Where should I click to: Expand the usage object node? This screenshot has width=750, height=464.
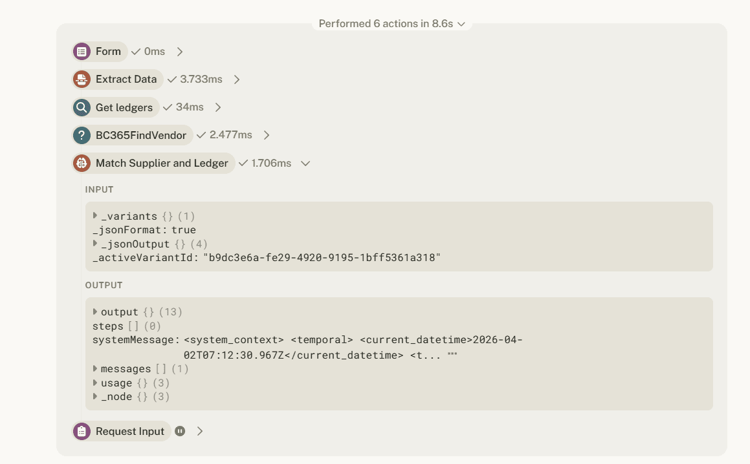(x=95, y=383)
